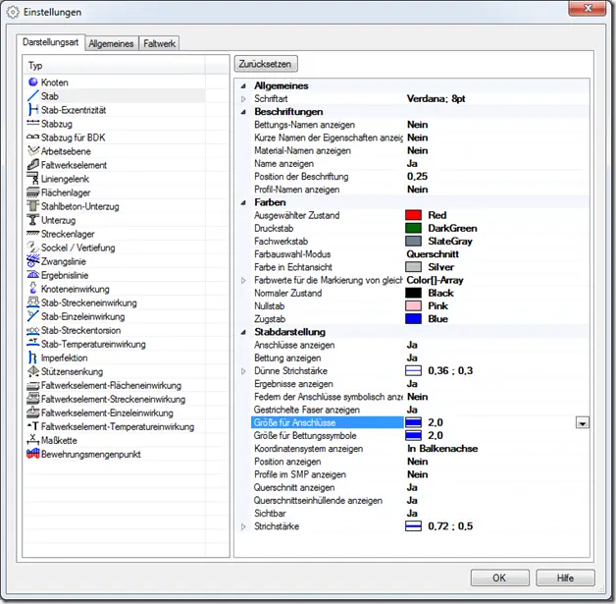The height and width of the screenshot is (604, 616).
Task: Choose the Flächenlager icon
Action: (33, 192)
